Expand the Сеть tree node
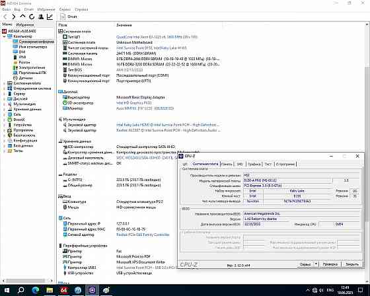The width and height of the screenshot is (370, 296). (4, 114)
